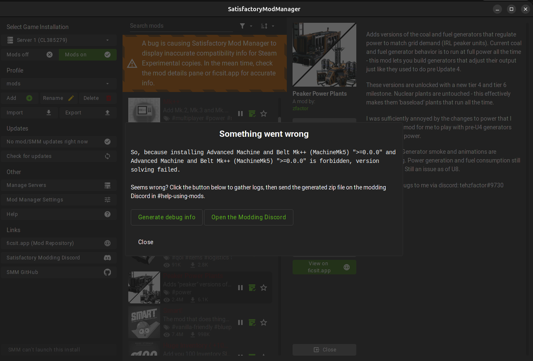Click the sliders icon beside Mod Manager Settings
This screenshot has height=361, width=533.
point(108,200)
